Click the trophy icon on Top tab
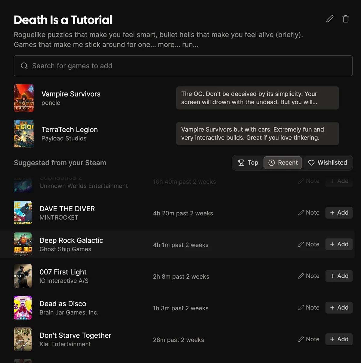361x363 pixels. [241, 163]
